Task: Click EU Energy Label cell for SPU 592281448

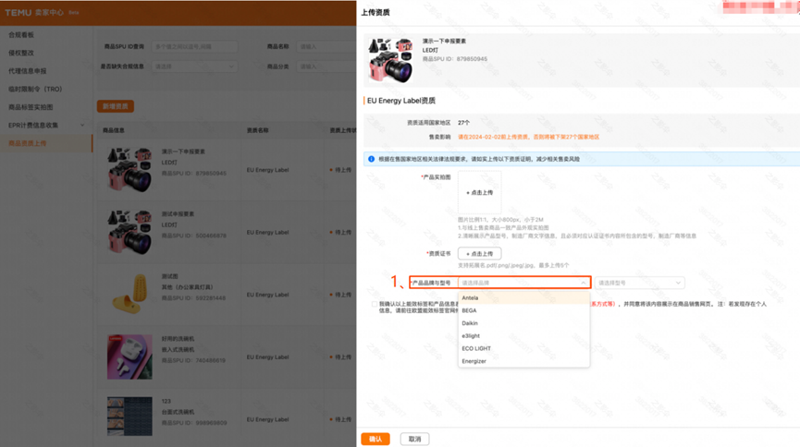Action: 268,295
